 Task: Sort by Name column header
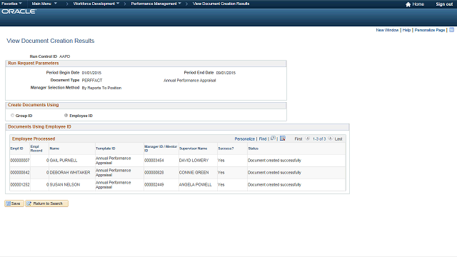[54, 148]
